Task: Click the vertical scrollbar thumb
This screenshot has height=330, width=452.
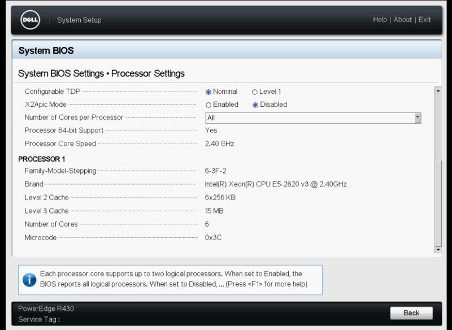Action: point(438,203)
